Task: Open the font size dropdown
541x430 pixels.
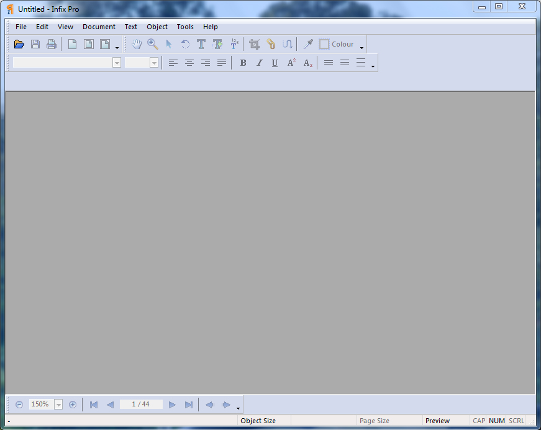Action: [154, 63]
